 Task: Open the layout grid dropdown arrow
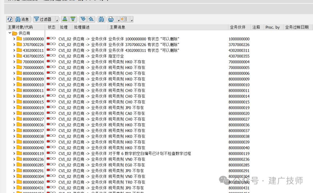point(132,19)
